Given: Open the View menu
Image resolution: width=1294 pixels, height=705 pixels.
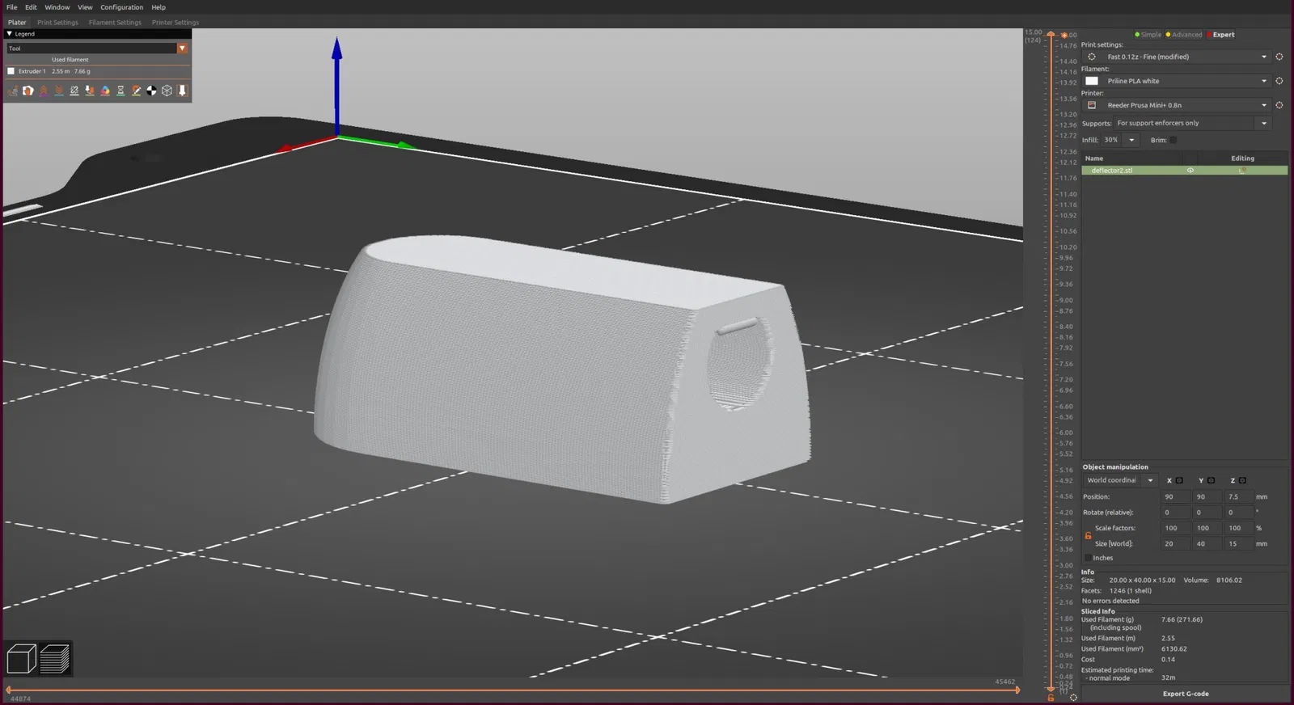Looking at the screenshot, I should 85,7.
